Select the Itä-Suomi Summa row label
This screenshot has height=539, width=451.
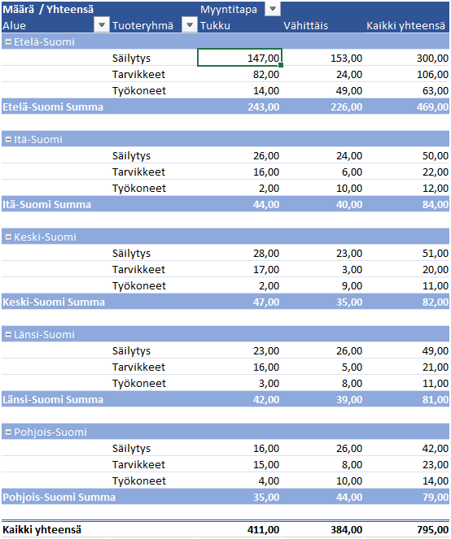click(x=47, y=205)
